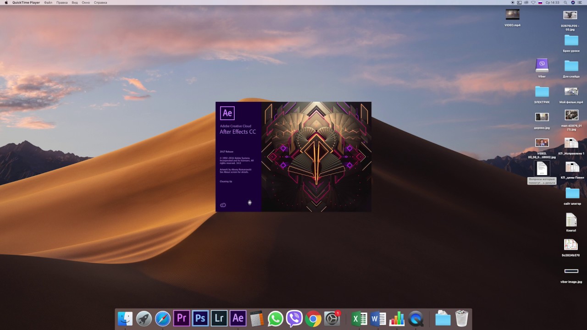
Task: Click Wi-Fi status icon in menu bar
Action: pos(533,2)
